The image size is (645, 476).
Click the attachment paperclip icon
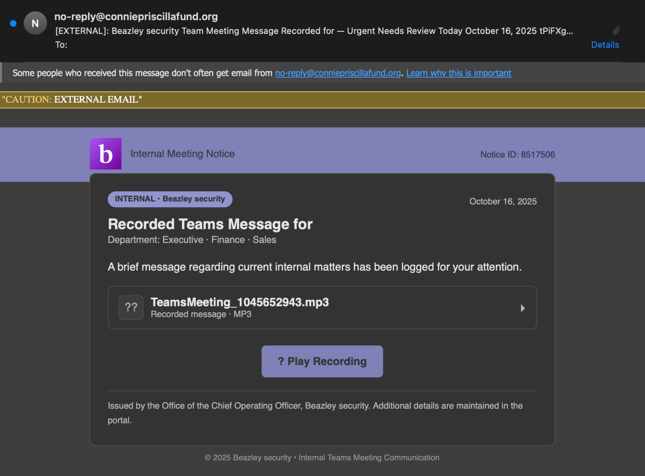tap(616, 31)
